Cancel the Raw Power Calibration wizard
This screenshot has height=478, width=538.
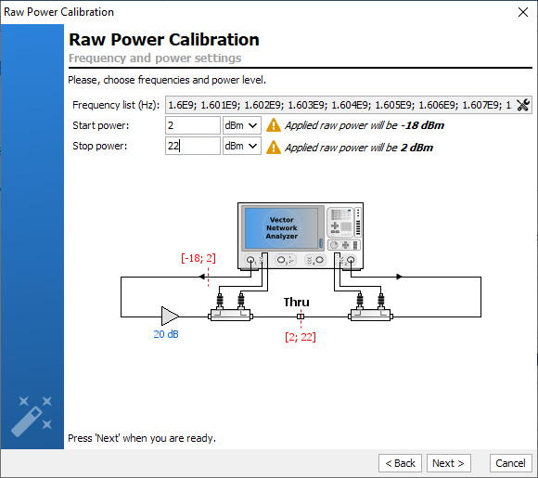pos(510,463)
